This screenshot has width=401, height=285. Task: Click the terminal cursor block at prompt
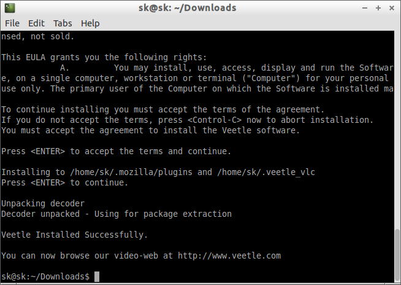coord(97,276)
